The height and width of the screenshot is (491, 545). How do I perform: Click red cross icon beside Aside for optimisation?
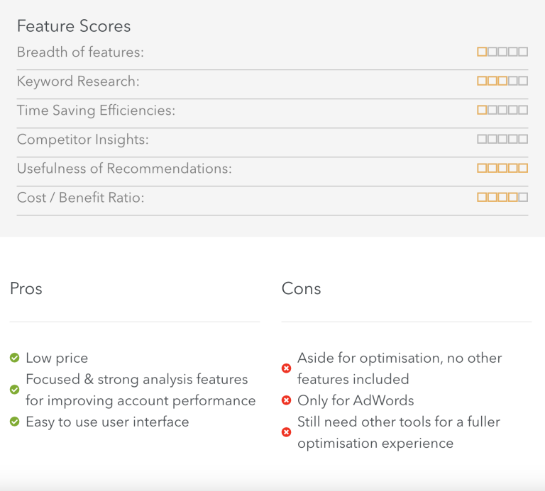click(287, 368)
